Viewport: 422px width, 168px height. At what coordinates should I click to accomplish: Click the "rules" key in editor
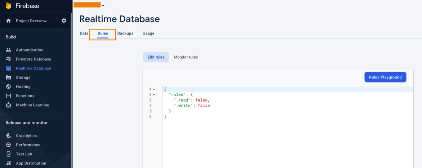(x=177, y=94)
